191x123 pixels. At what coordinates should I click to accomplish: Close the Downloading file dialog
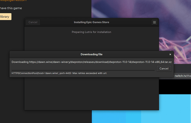(170, 54)
